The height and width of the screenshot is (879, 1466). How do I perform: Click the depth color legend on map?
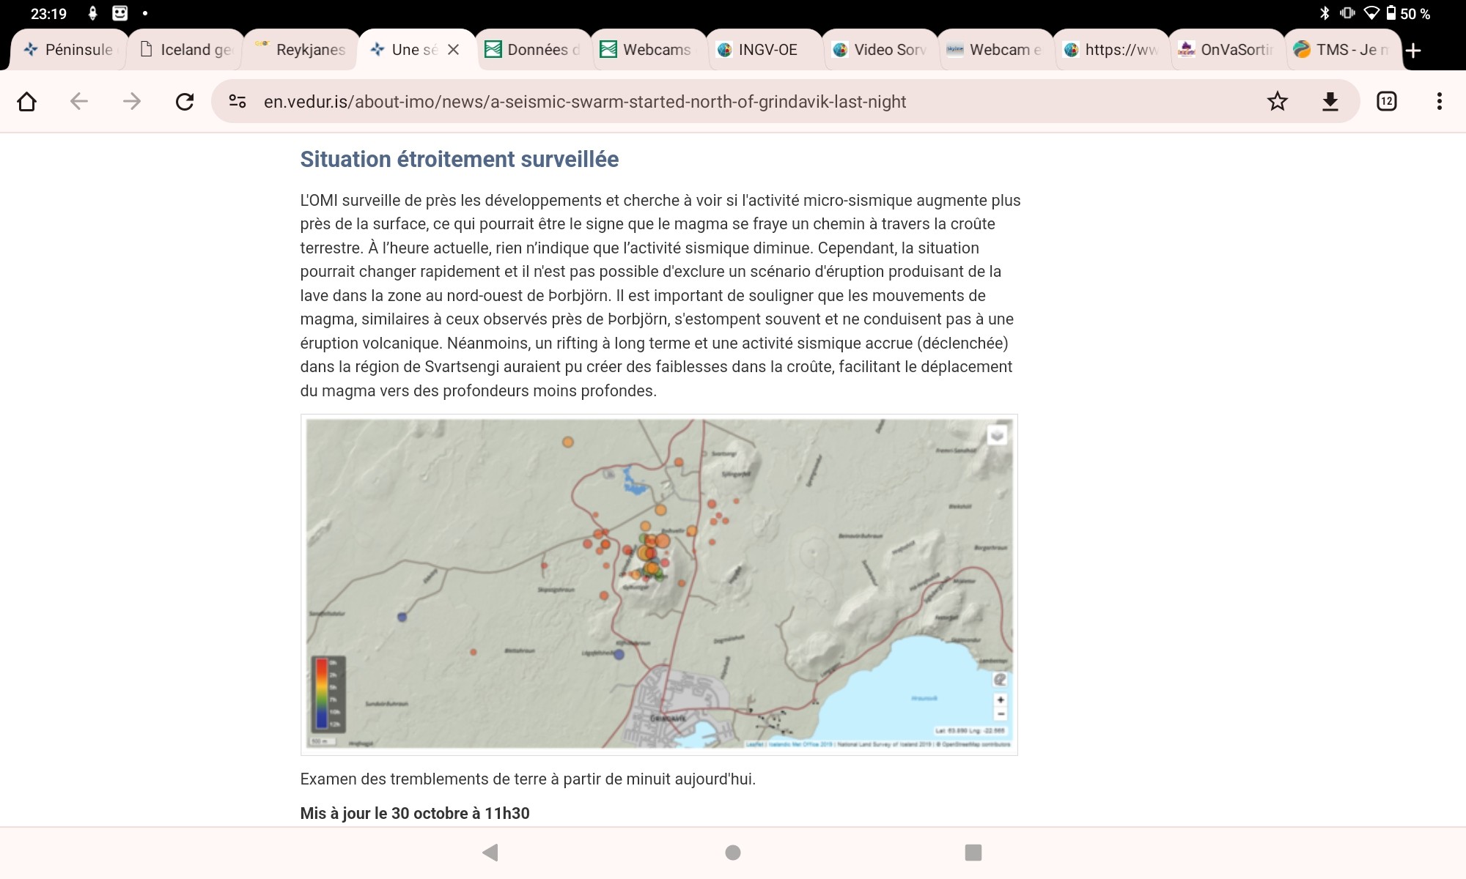(x=328, y=694)
